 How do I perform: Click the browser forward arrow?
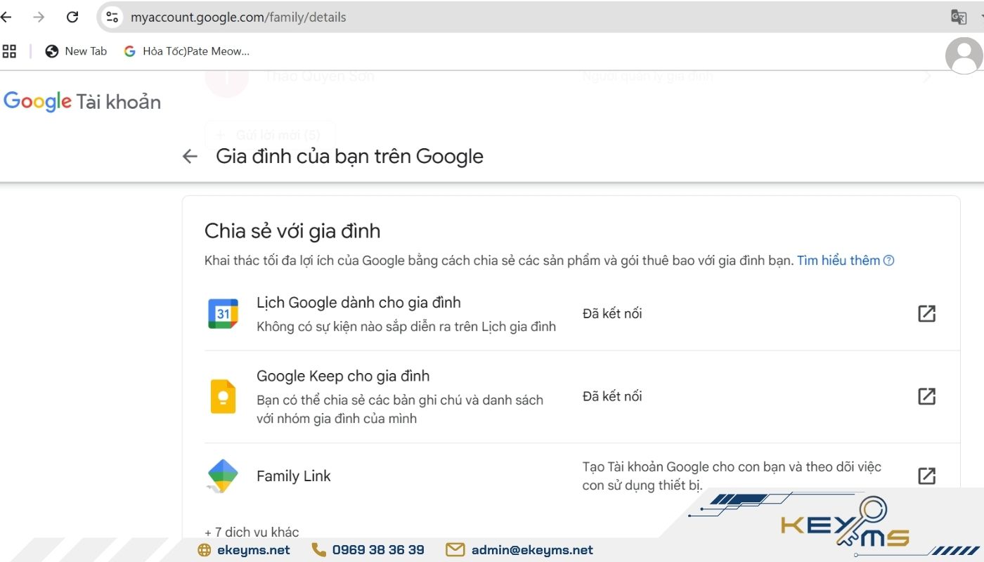point(39,17)
